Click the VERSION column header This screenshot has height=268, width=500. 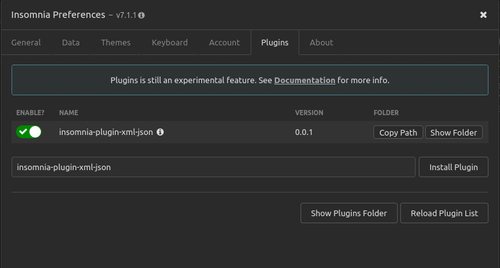tap(309, 113)
